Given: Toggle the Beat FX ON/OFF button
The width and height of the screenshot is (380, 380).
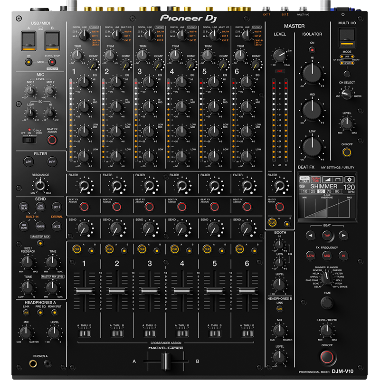Looking at the screenshot, I should [x=327, y=357].
